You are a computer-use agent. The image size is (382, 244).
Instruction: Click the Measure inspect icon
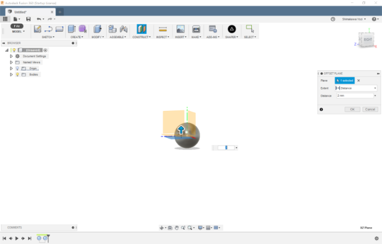(x=162, y=29)
